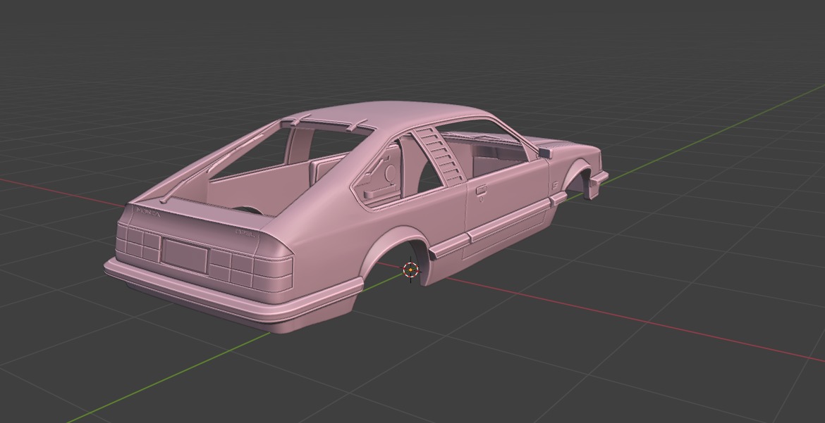
Task: Click the 3D cursor crosshair in the viewport
Action: pos(410,270)
